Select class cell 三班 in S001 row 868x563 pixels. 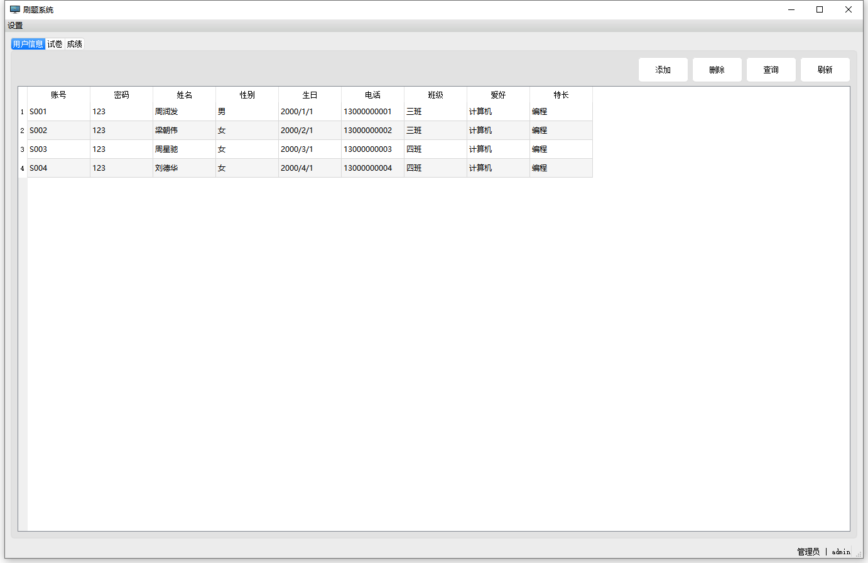(435, 112)
